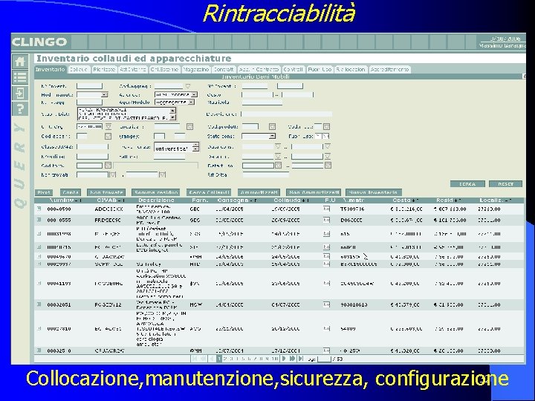Go to page 10 in pager
Screen dimensions: 535x401
pos(275,359)
